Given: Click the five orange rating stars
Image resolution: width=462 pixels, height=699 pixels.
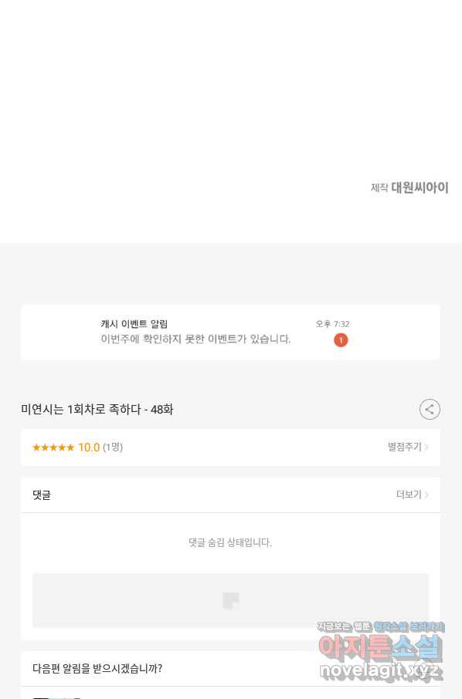Looking at the screenshot, I should (53, 447).
